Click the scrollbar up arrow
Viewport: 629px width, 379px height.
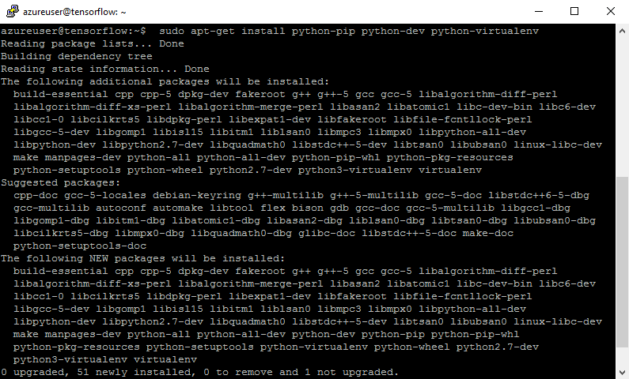coord(622,31)
